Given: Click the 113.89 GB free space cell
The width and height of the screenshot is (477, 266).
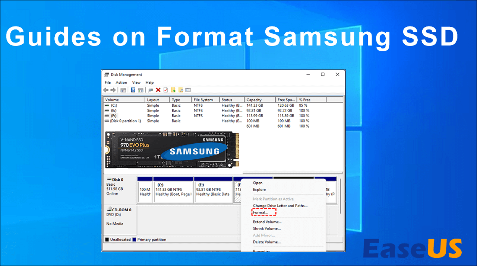Looking at the screenshot, I should pyautogui.click(x=285, y=116).
